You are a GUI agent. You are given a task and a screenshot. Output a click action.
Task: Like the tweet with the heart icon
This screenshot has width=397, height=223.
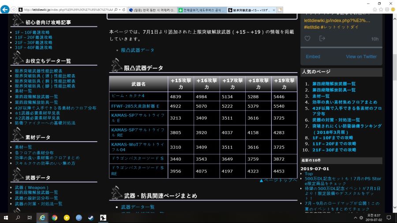tap(307, 39)
